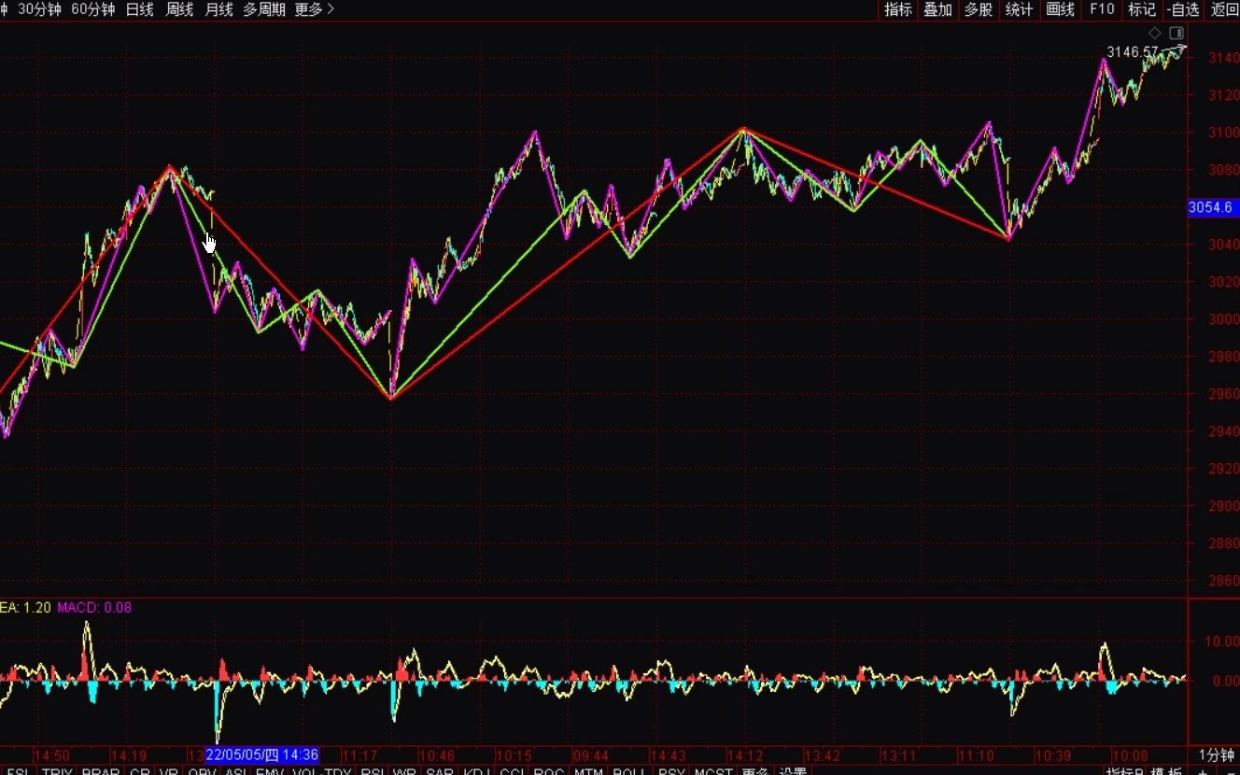
Task: Toggle the side panel layout icon
Action: click(x=1175, y=33)
